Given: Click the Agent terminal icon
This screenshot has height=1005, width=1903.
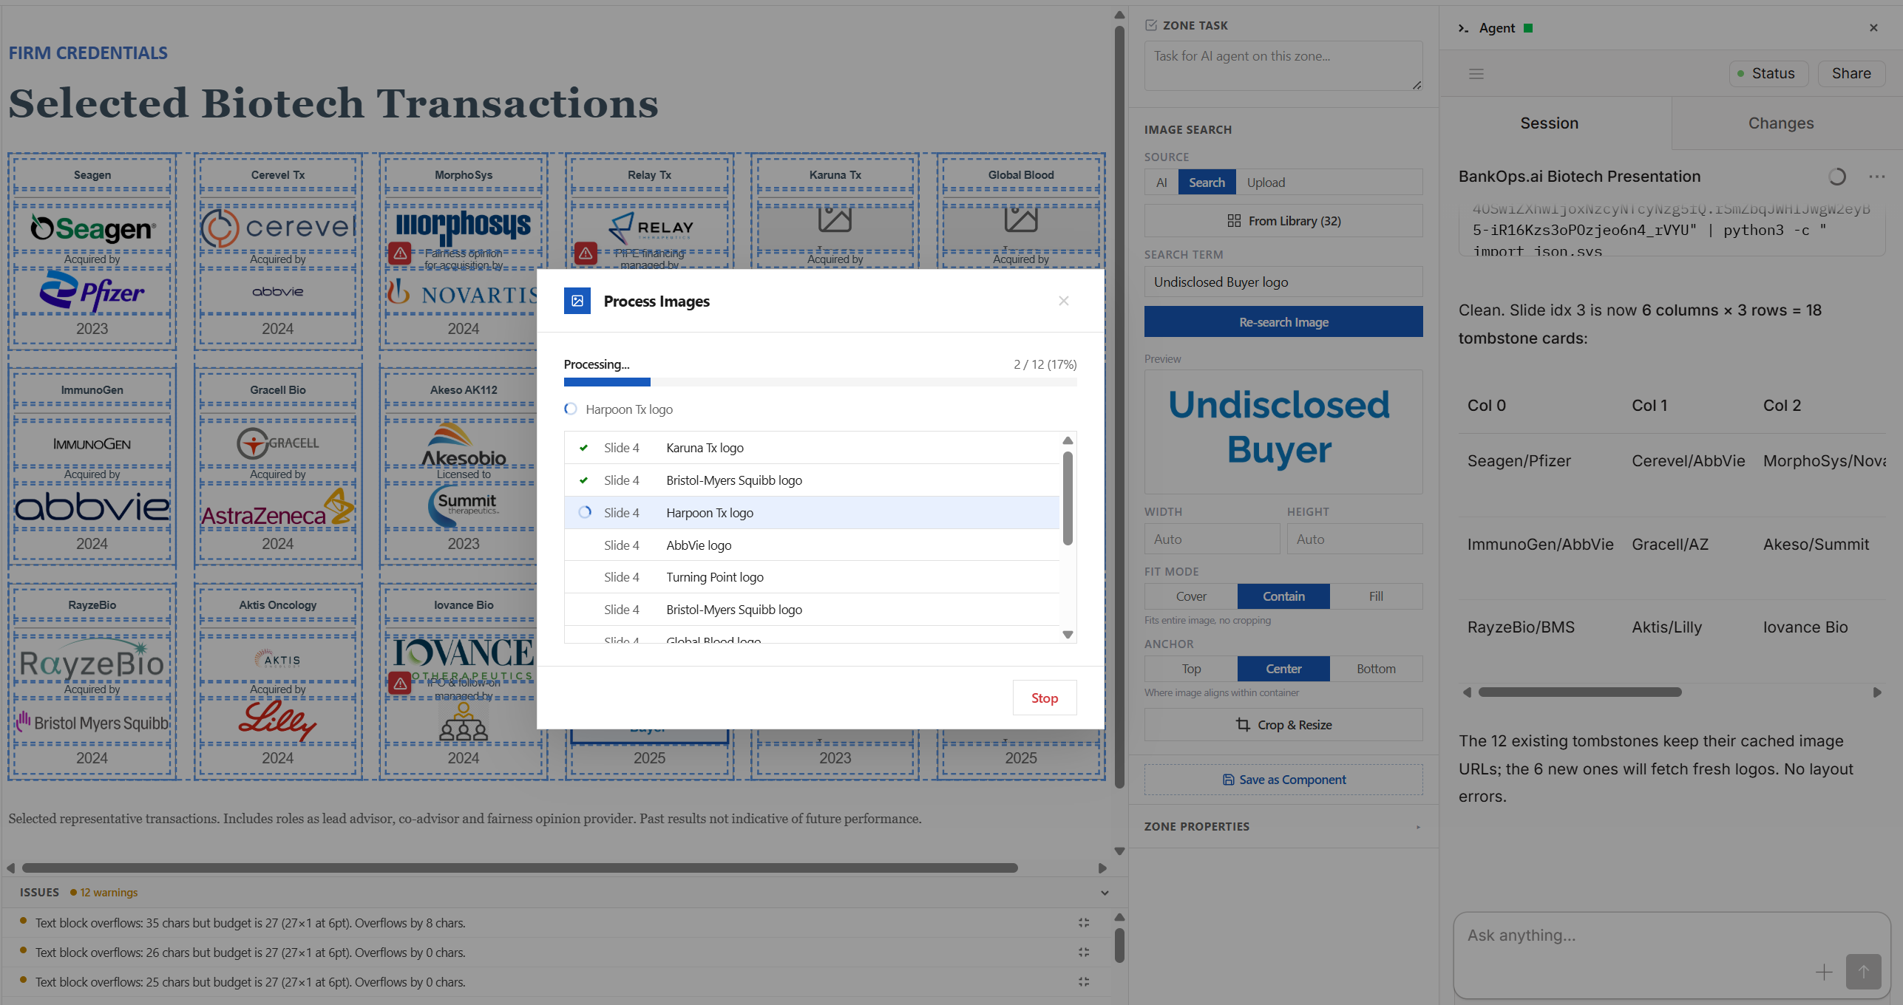Looking at the screenshot, I should coord(1463,28).
